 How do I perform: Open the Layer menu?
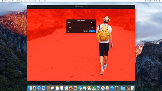pyautogui.click(x=26, y=1)
